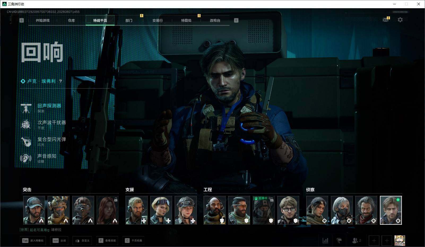Click the 查看技能 button
This screenshot has height=247, width=425.
[107, 241]
